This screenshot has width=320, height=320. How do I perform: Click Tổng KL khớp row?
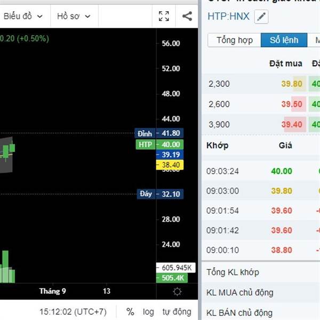pyautogui.click(x=261, y=272)
